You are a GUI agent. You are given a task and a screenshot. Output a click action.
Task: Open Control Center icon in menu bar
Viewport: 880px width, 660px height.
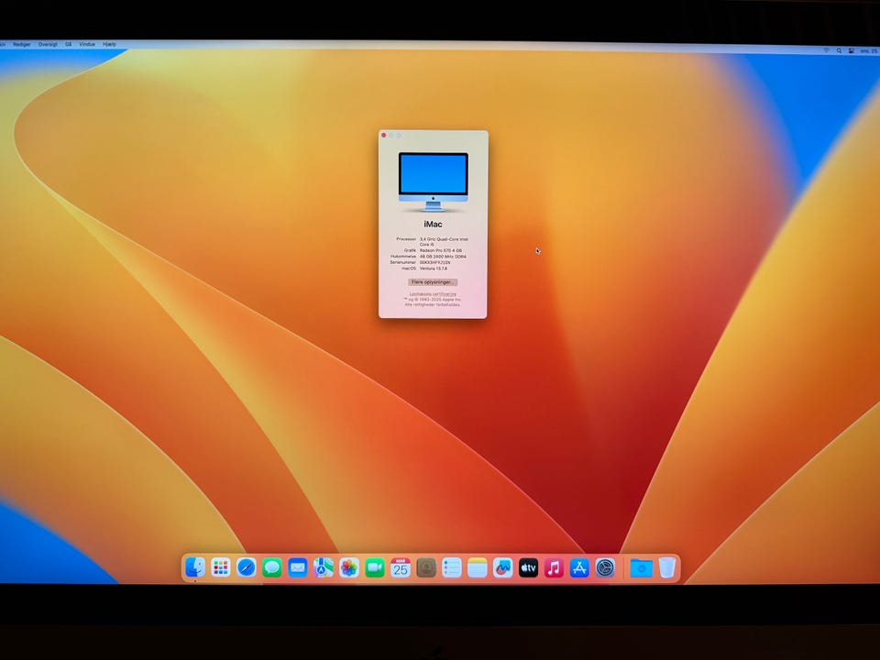pos(852,50)
